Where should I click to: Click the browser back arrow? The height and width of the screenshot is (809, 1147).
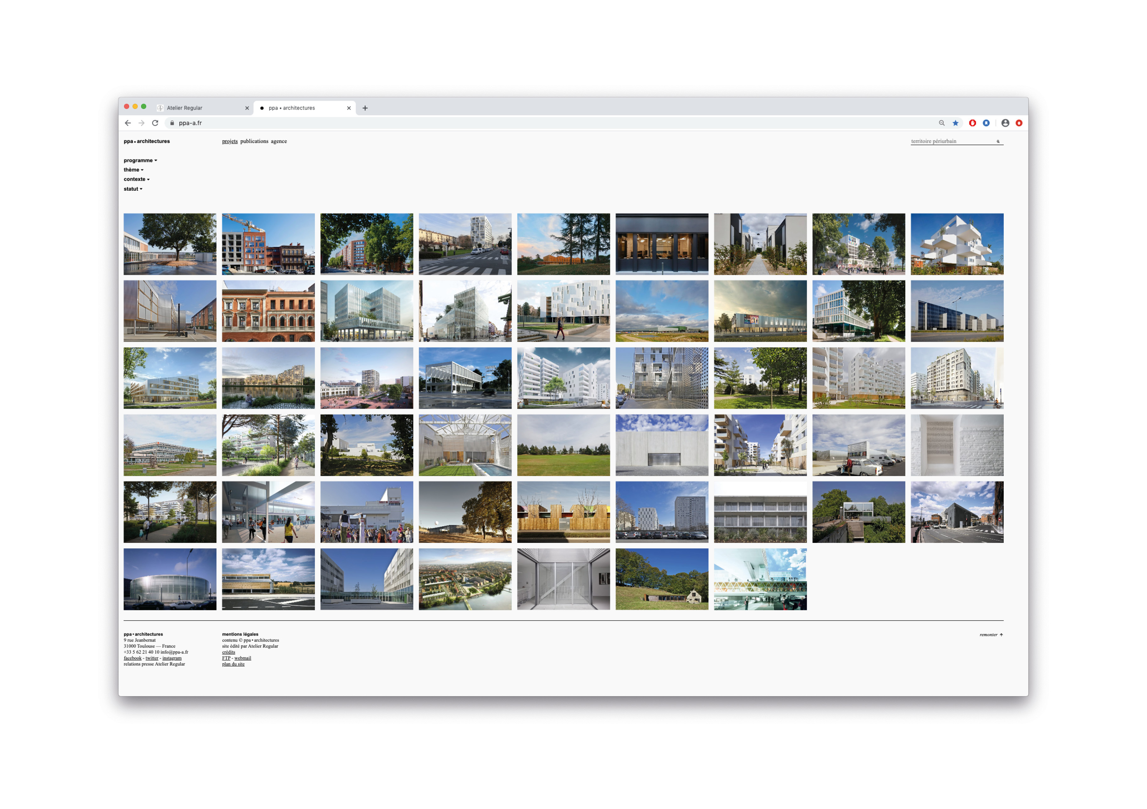click(x=128, y=123)
